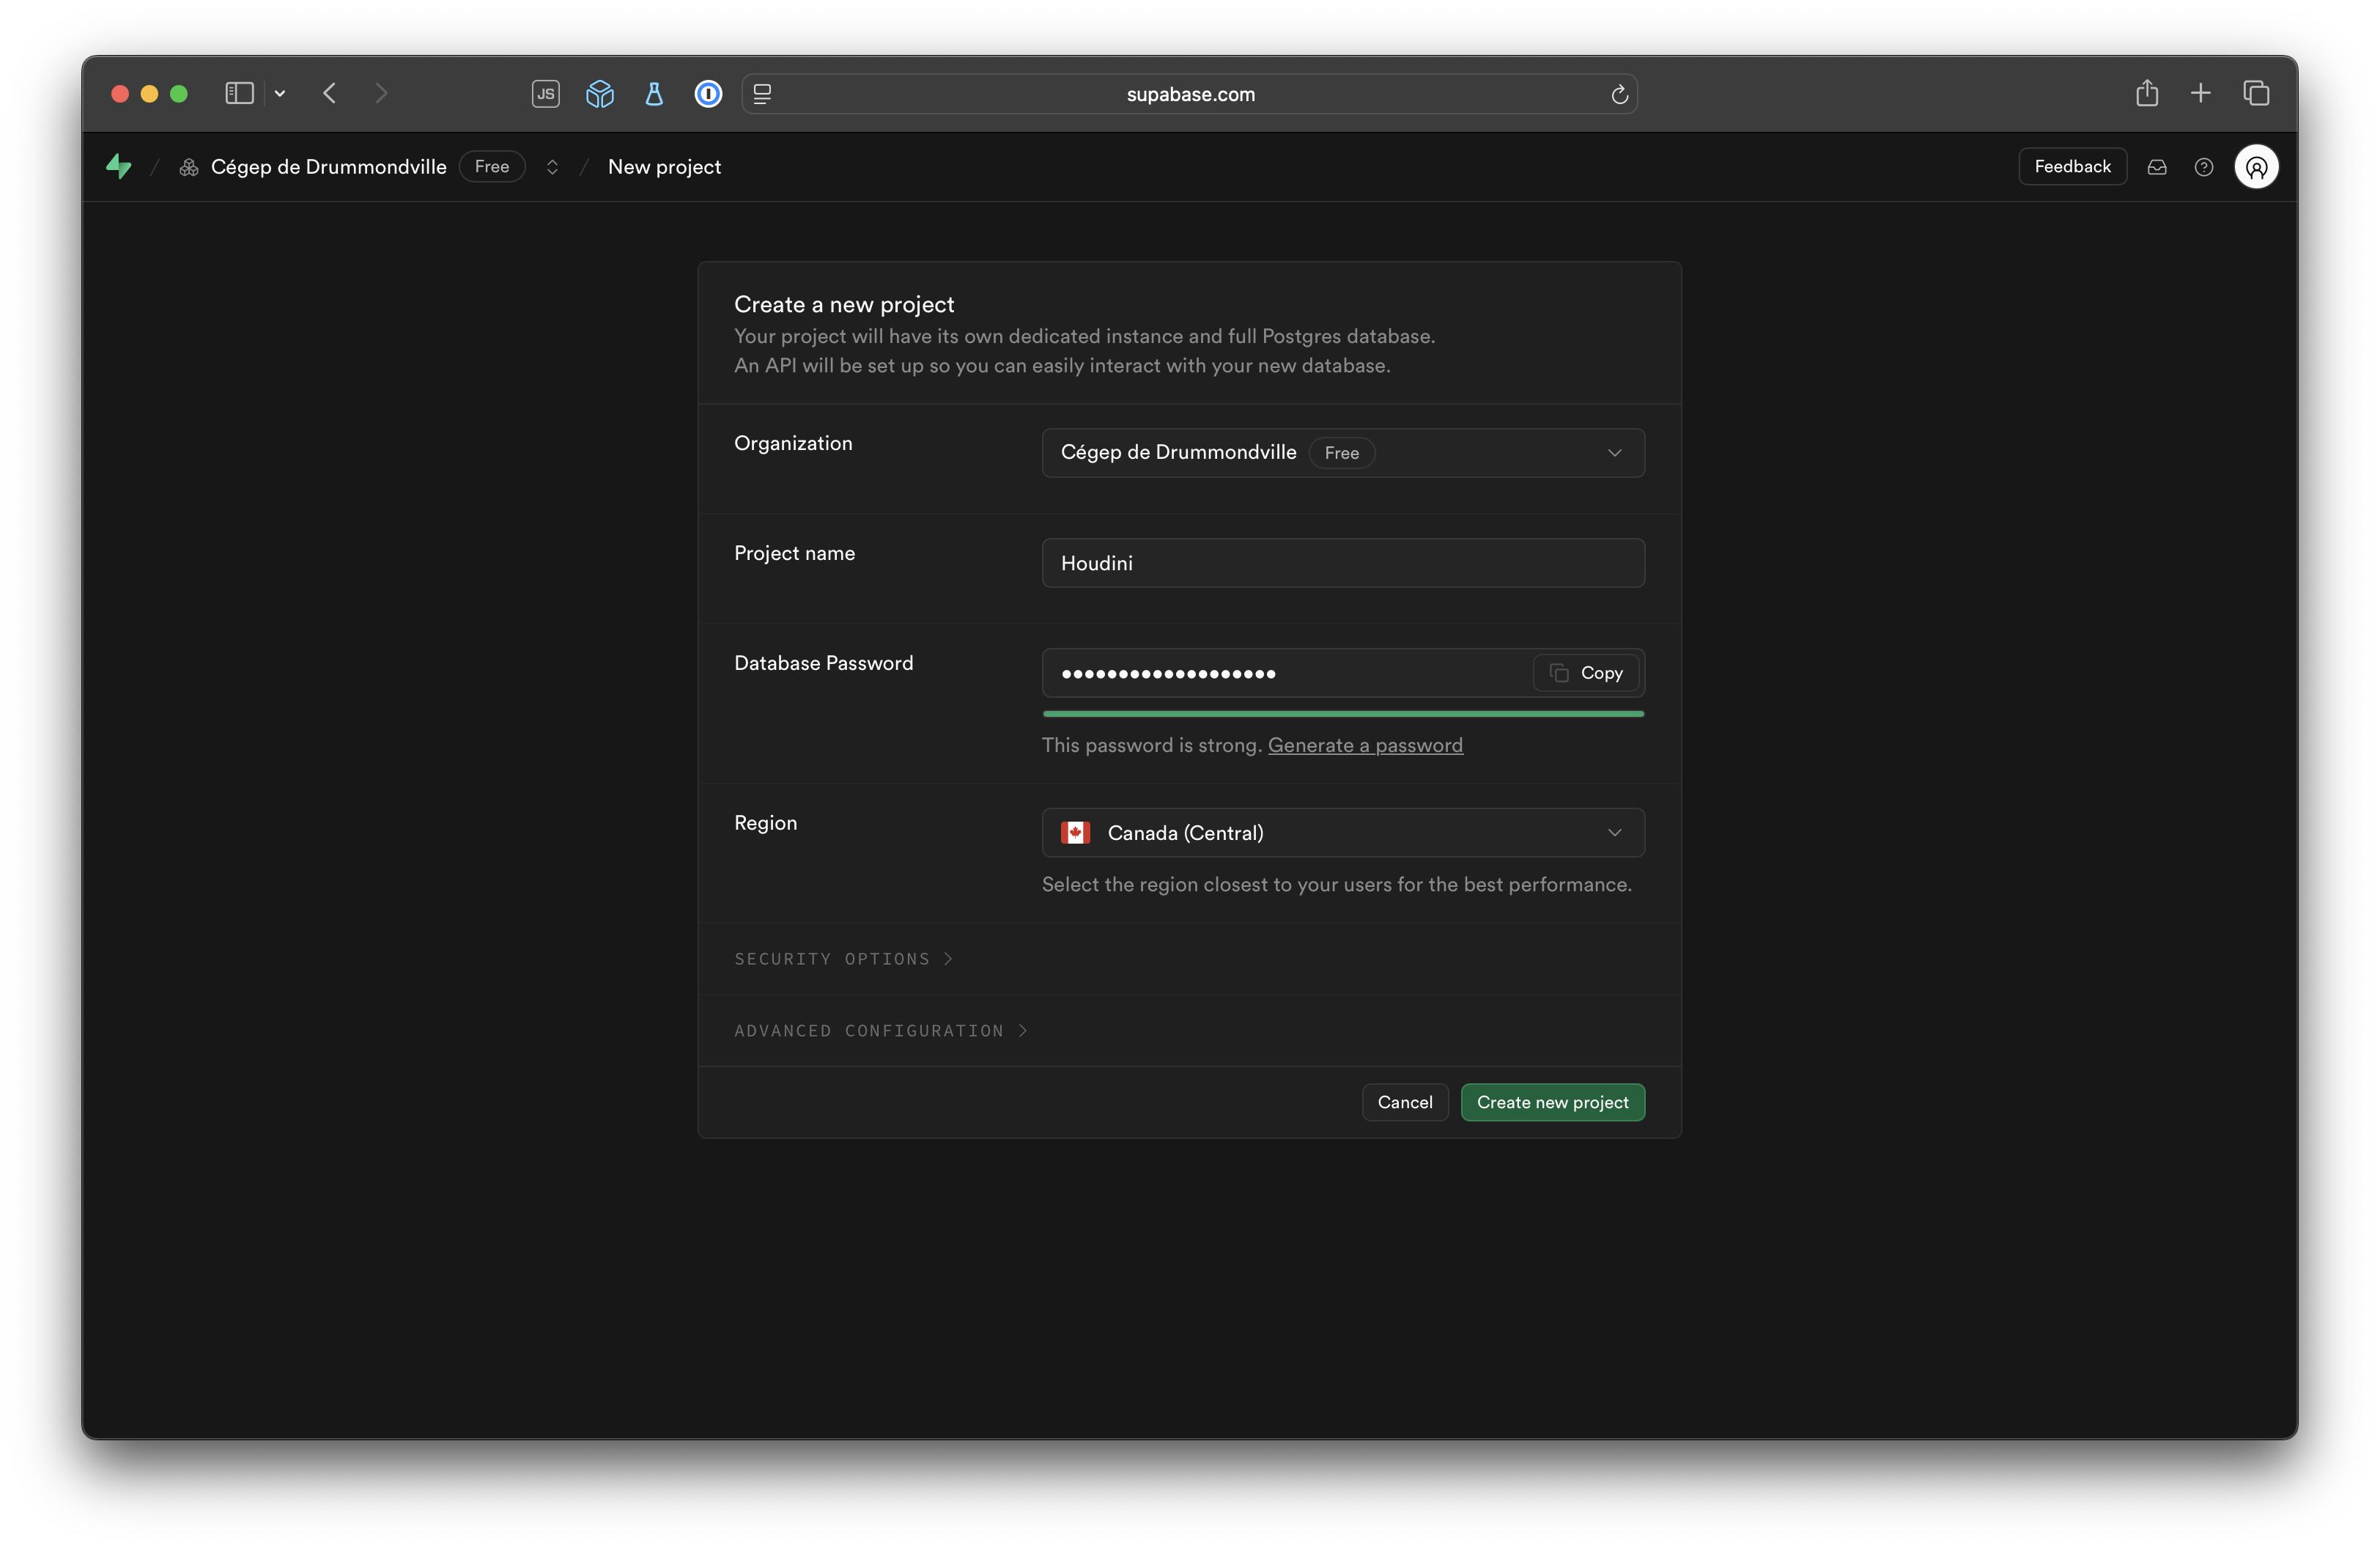
Task: Expand Advanced Configuration section
Action: tap(880, 1031)
